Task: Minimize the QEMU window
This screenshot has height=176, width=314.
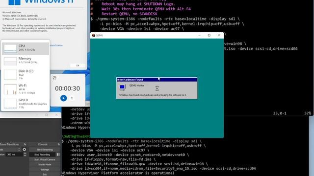Action: point(199,35)
